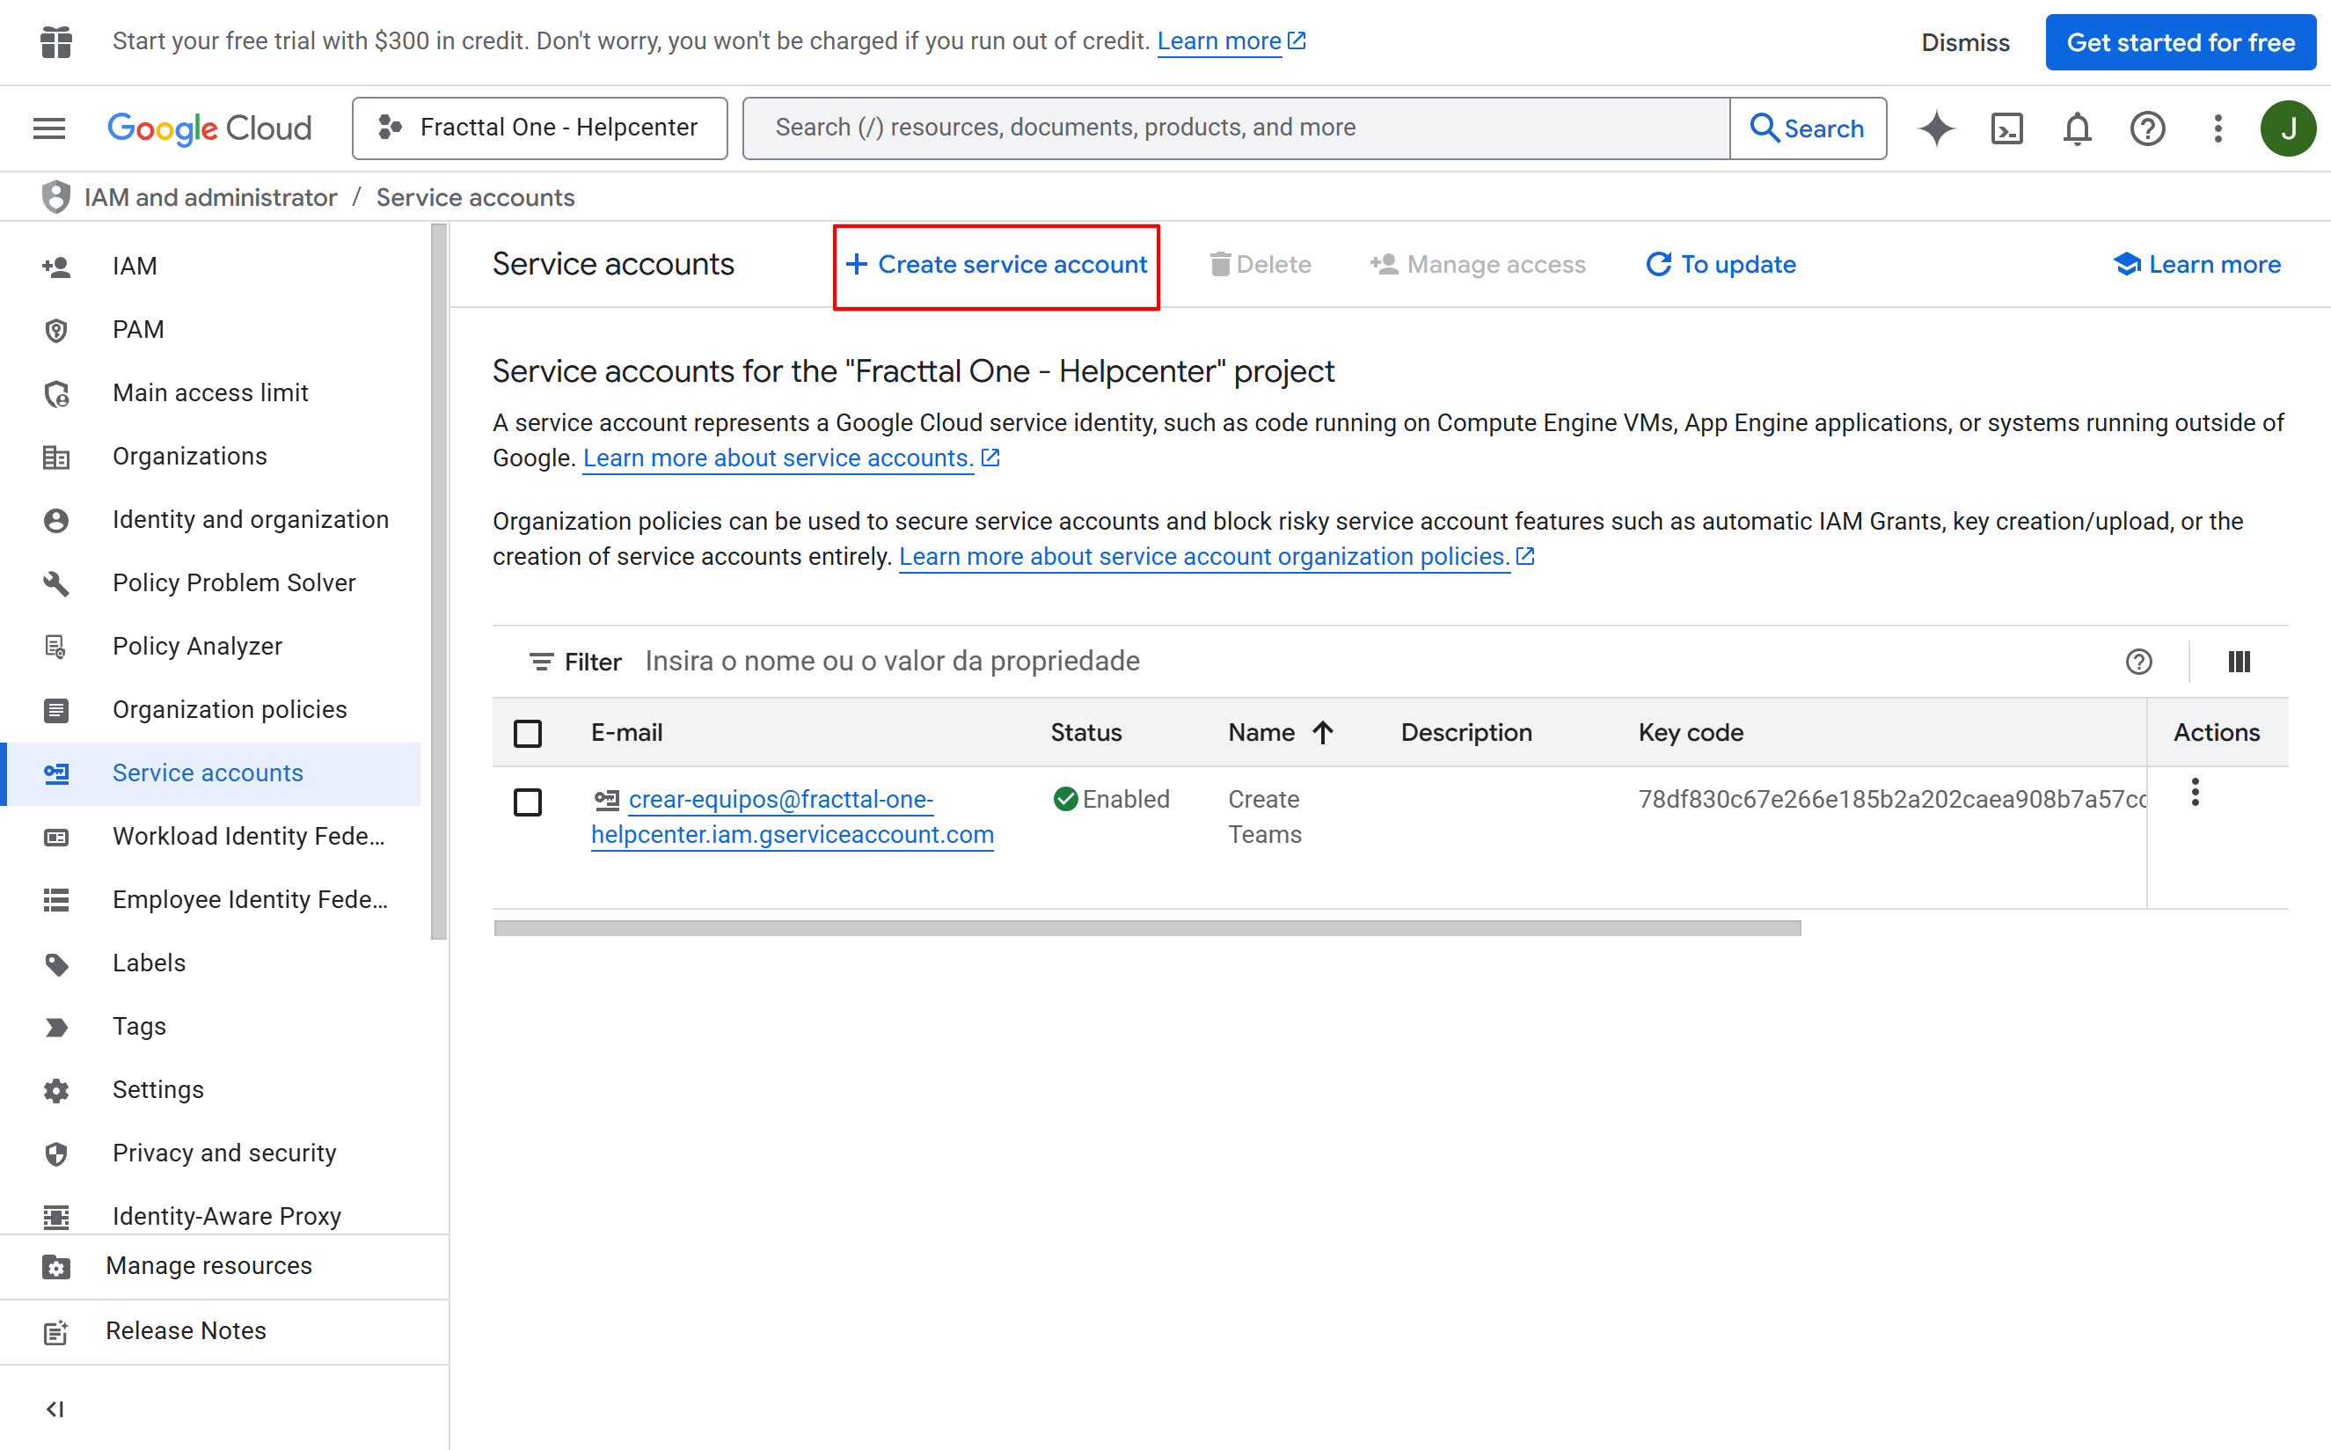Collapse the left sidebar navigation
Viewport: 2331px width, 1450px height.
(55, 1409)
